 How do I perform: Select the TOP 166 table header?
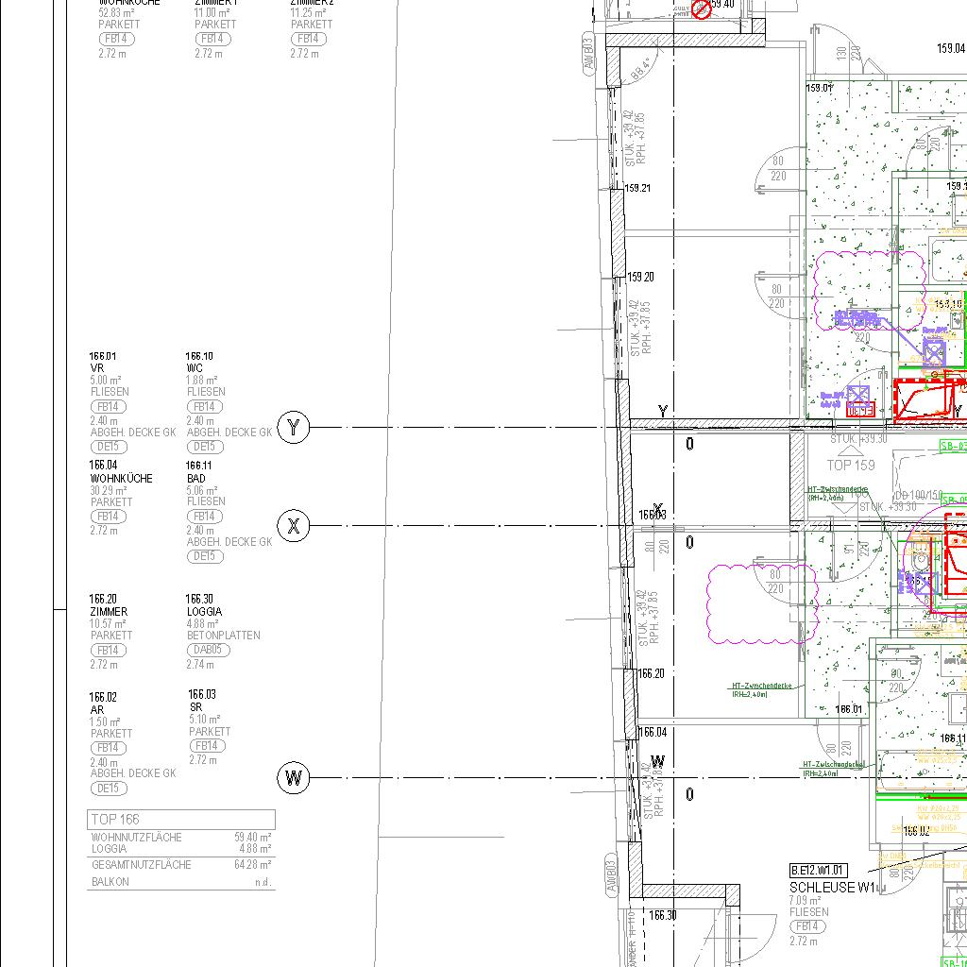[x=181, y=819]
